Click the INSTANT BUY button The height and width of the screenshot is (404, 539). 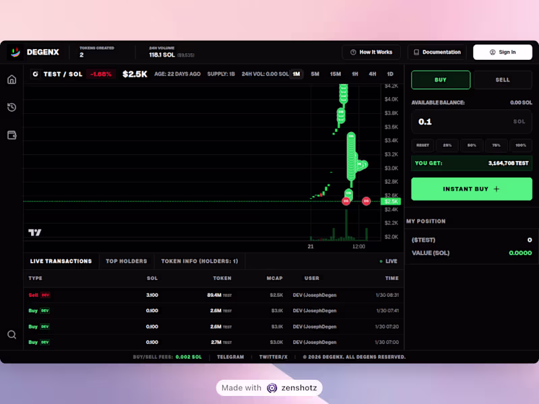[x=472, y=189]
